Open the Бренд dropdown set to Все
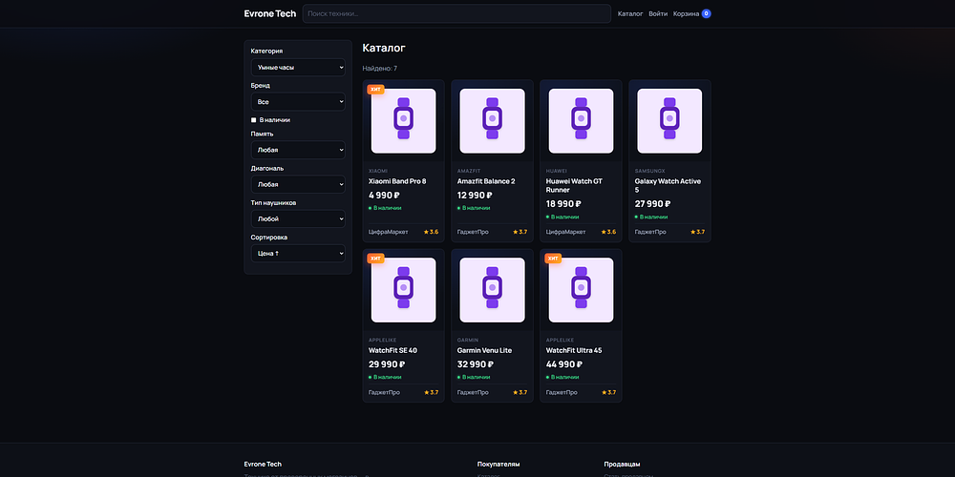The image size is (955, 477). point(298,102)
